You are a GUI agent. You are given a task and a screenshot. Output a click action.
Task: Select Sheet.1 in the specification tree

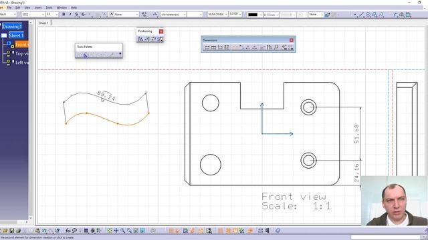[x=16, y=35]
